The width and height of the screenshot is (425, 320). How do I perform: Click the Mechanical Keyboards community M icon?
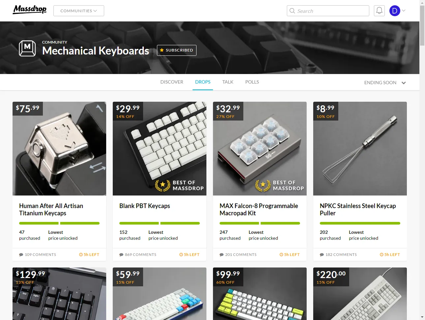[x=27, y=48]
